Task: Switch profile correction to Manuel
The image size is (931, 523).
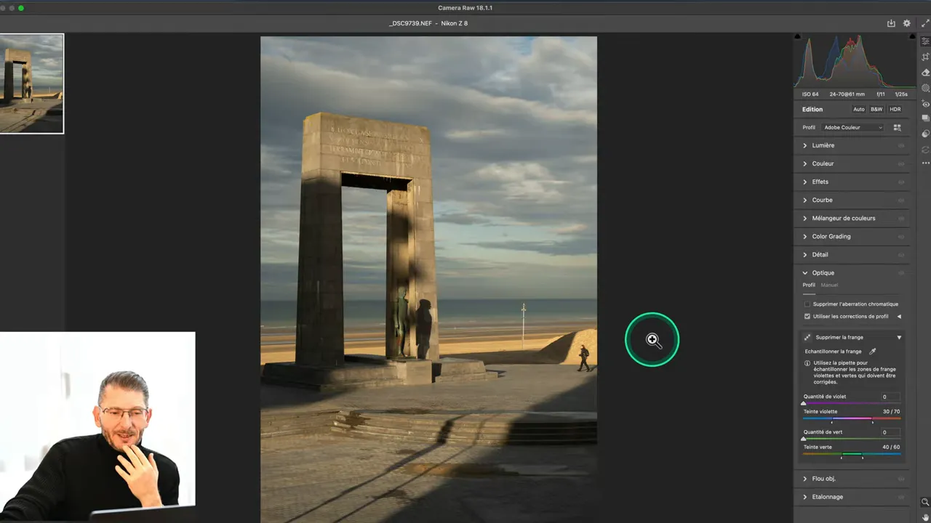Action: 829,285
